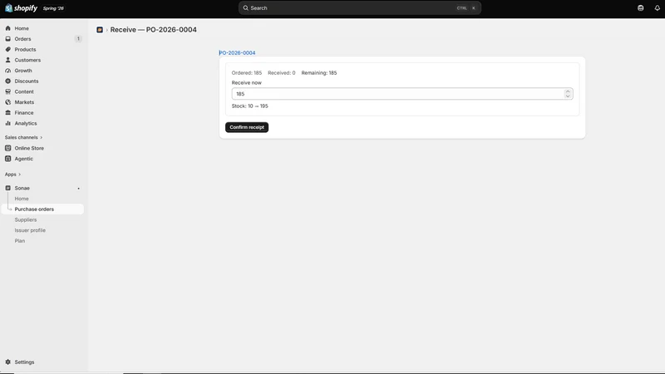Click the Receive — PO-2026-0004 page title
Image resolution: width=665 pixels, height=374 pixels.
(x=154, y=30)
